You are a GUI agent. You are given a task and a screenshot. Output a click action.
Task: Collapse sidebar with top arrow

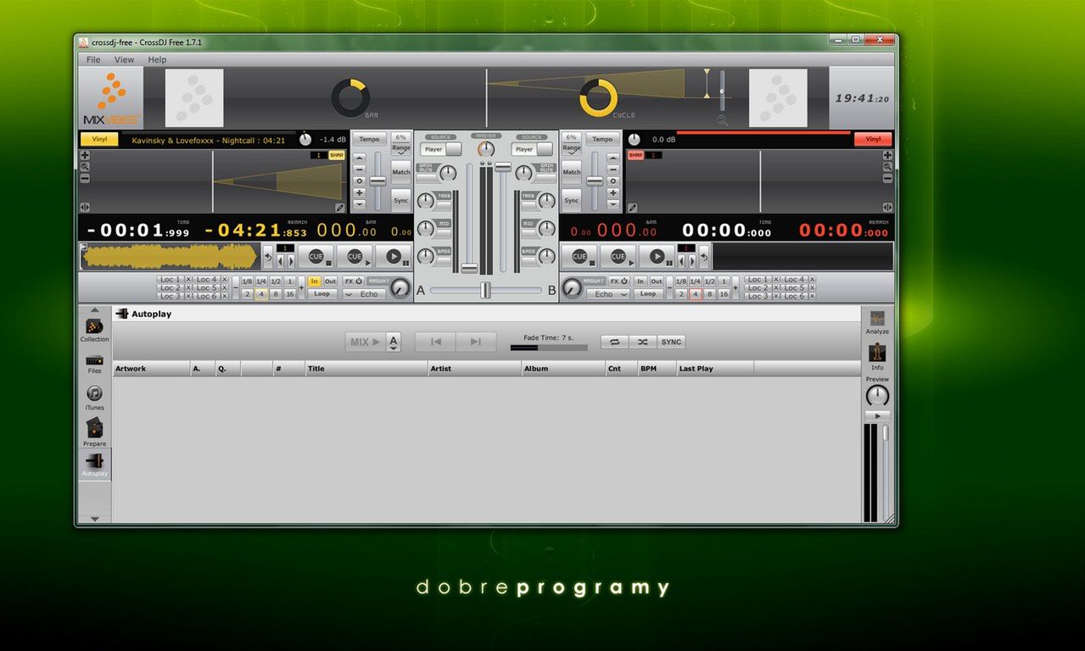point(94,309)
